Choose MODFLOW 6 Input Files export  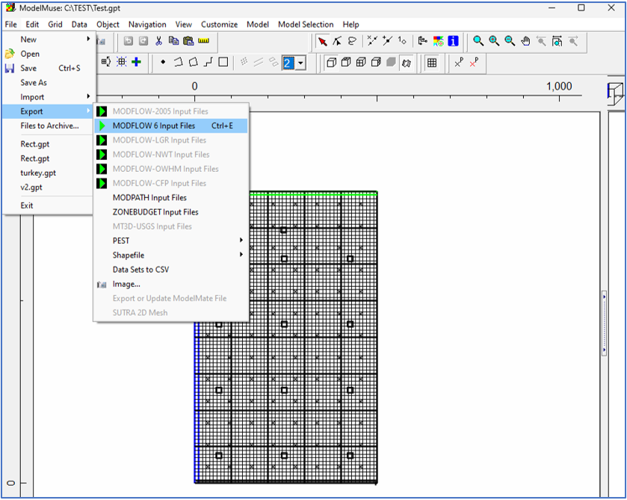click(170, 126)
